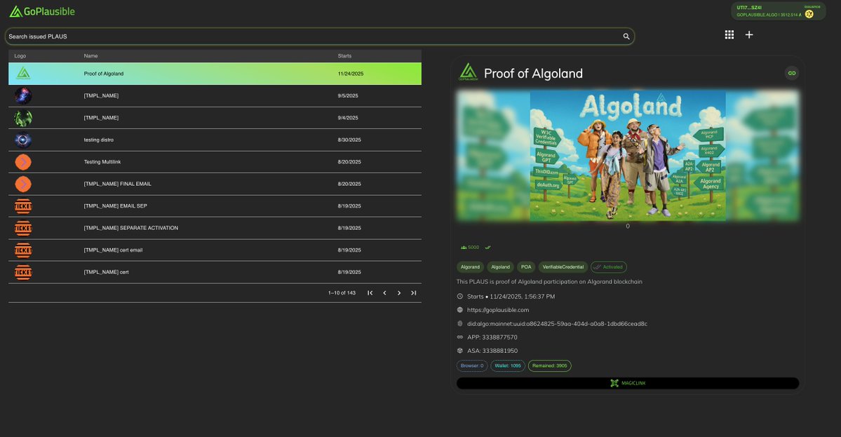Click the ASA: 3338881950 text
This screenshot has height=437, width=841.
pyautogui.click(x=492, y=351)
